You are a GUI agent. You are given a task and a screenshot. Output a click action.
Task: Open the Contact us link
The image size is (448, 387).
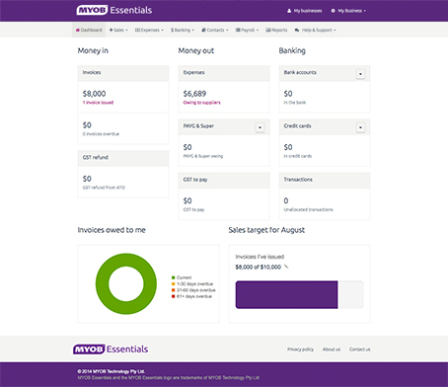(359, 349)
